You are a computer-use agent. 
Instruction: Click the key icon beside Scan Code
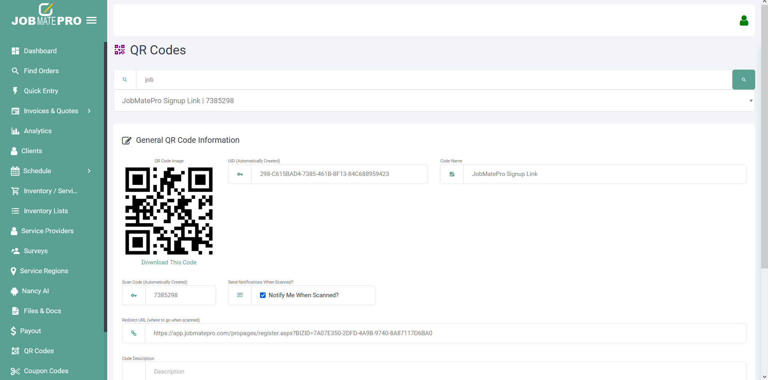tap(134, 295)
